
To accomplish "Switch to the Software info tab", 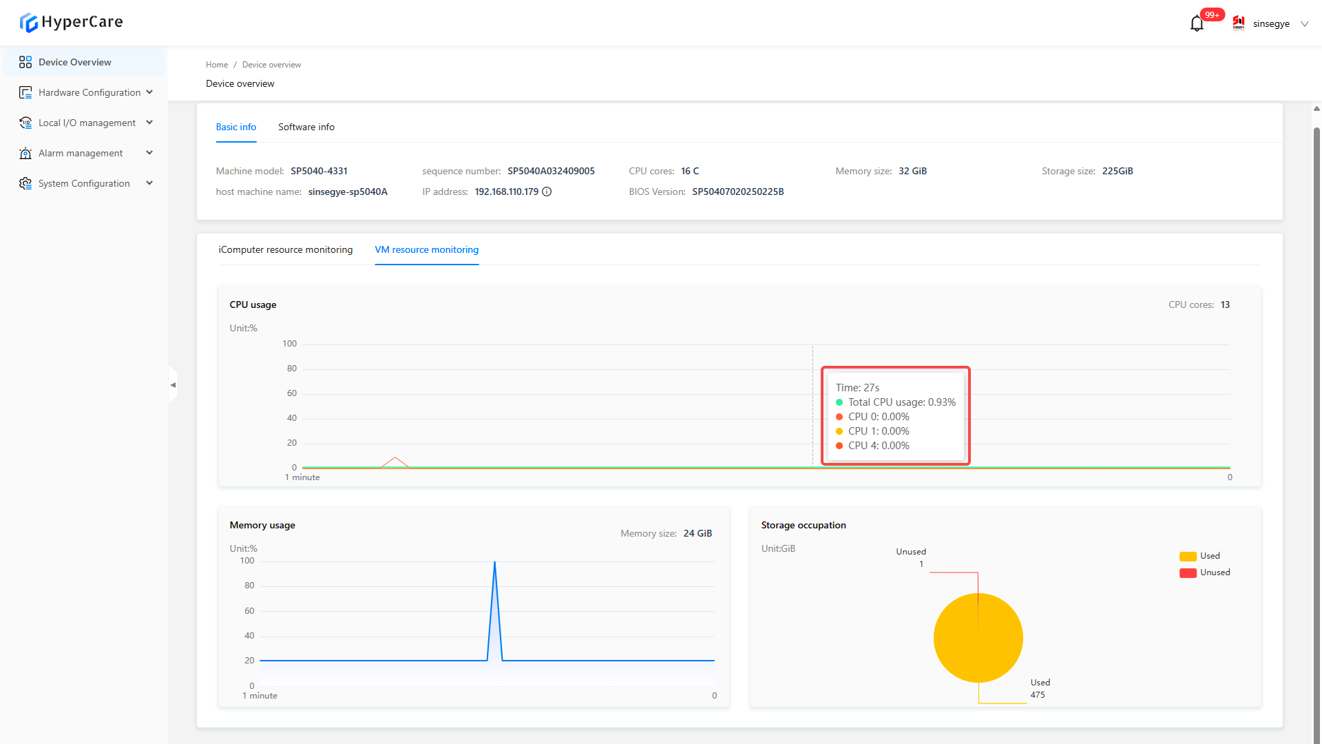I will pyautogui.click(x=306, y=127).
